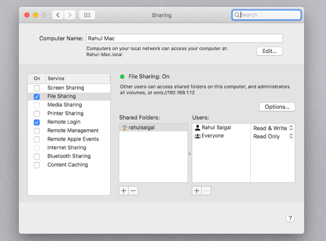Select Content Caching service row

click(x=69, y=165)
